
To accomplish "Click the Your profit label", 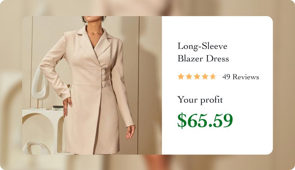I will [x=200, y=99].
